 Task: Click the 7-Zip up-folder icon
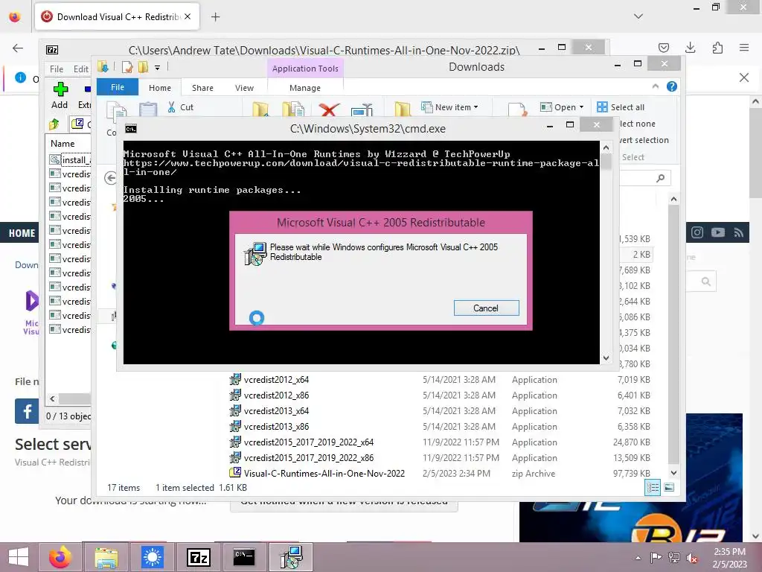tap(54, 124)
